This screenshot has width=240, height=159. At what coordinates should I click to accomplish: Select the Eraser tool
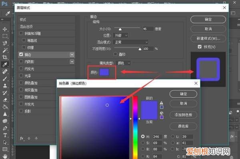click(5, 100)
